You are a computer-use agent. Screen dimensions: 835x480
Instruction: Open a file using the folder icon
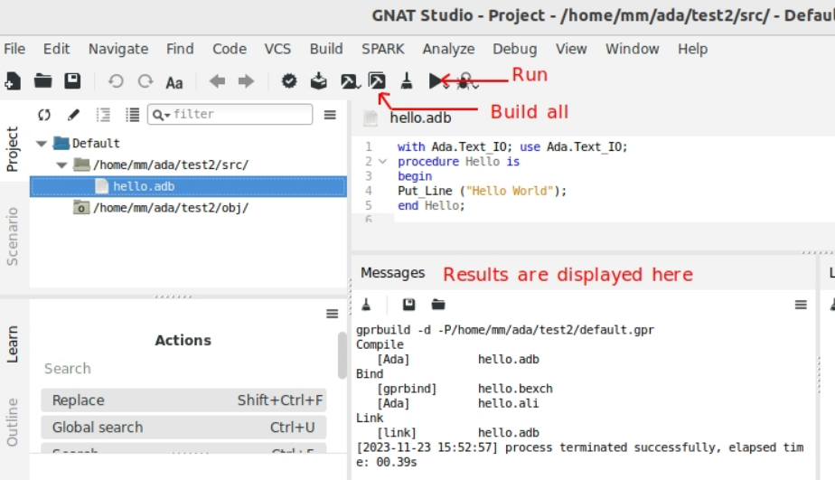coord(42,81)
